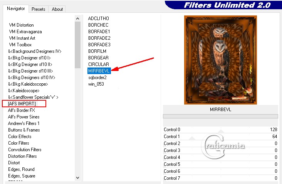Adjust the Control 7 slider
The image size is (282, 184).
tap(220, 178)
